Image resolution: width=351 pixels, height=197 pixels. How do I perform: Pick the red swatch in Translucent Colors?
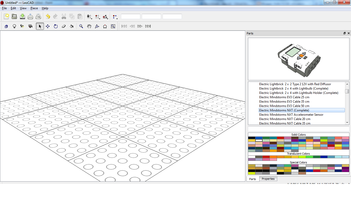(266, 157)
